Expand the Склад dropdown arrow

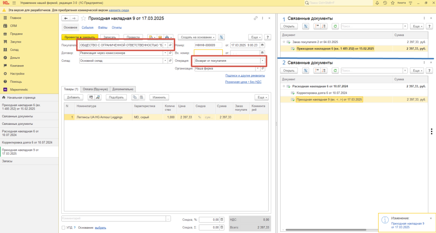point(166,60)
